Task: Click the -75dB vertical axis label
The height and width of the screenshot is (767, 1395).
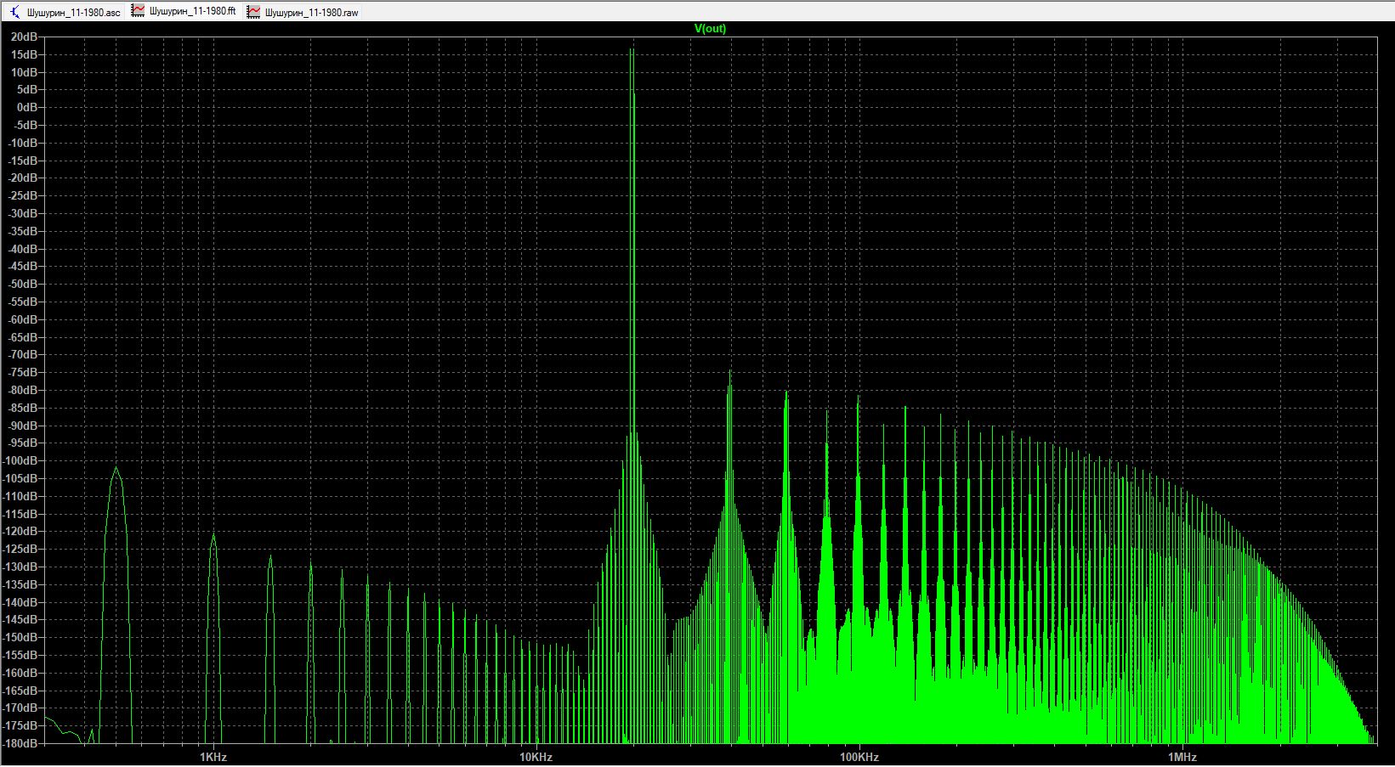Action: [x=23, y=373]
